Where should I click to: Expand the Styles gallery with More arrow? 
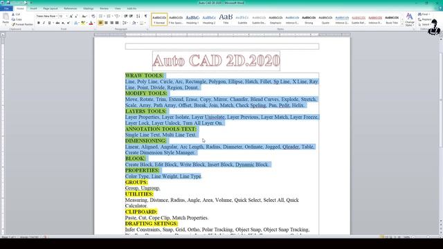click(x=402, y=25)
